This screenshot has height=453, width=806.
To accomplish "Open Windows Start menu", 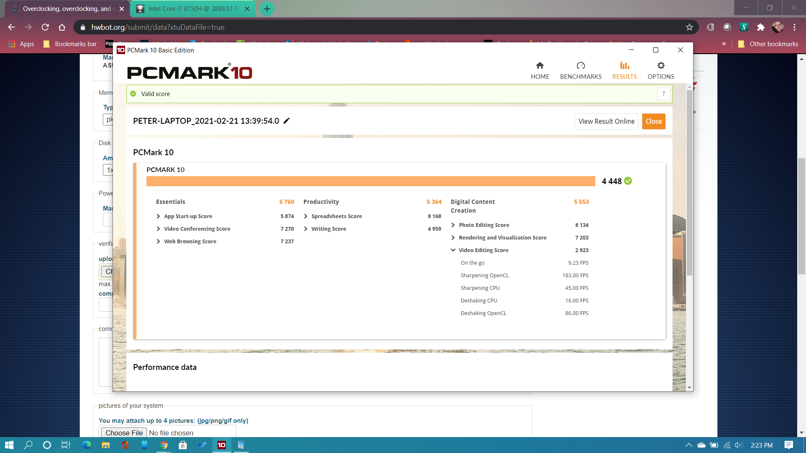I will point(9,445).
